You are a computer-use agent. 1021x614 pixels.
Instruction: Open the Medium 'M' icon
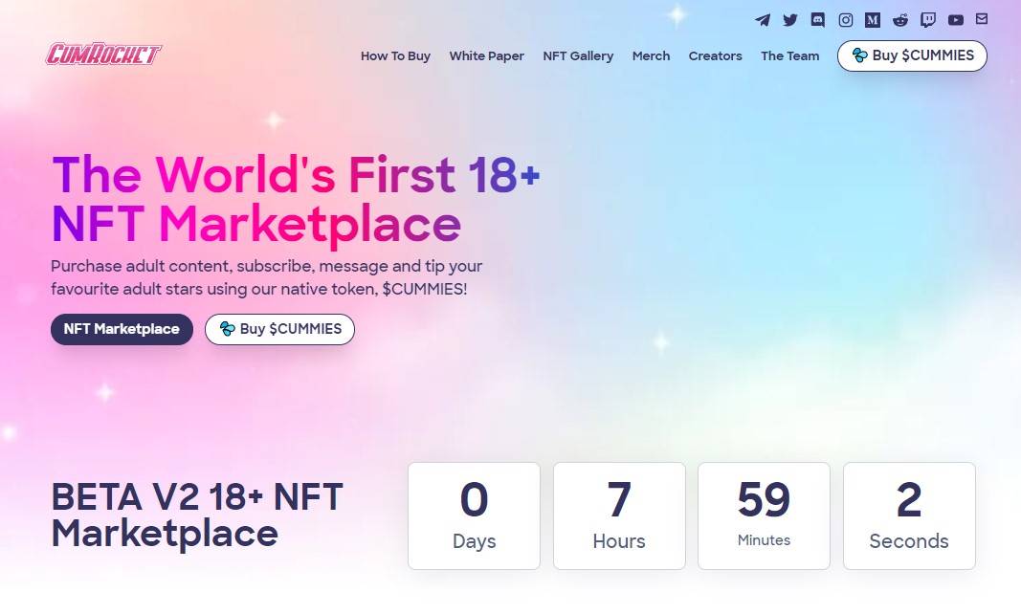coord(873,20)
